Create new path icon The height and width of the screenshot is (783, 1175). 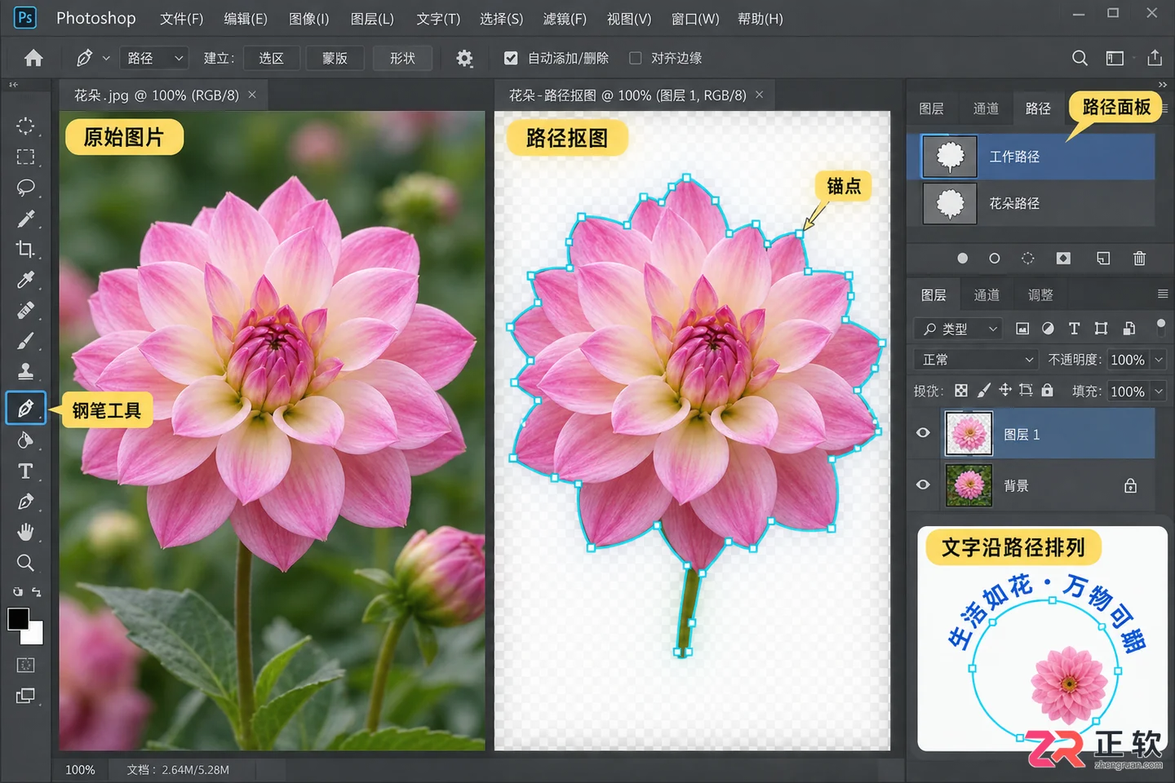click(x=1103, y=259)
